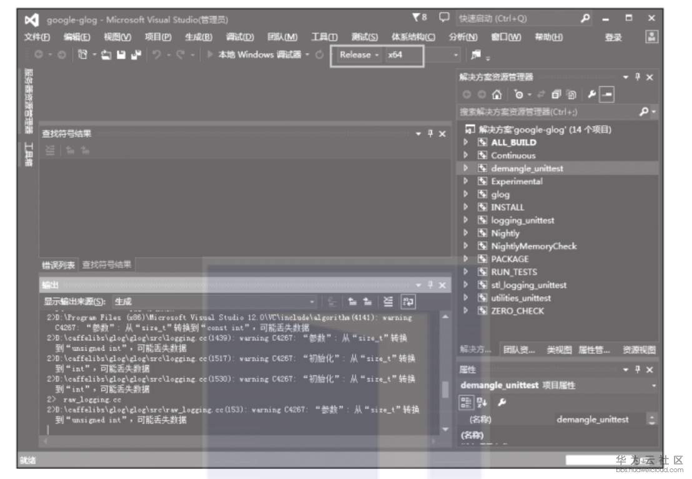Click the save all toolbar icon
This screenshot has height=479, width=692.
coord(136,55)
